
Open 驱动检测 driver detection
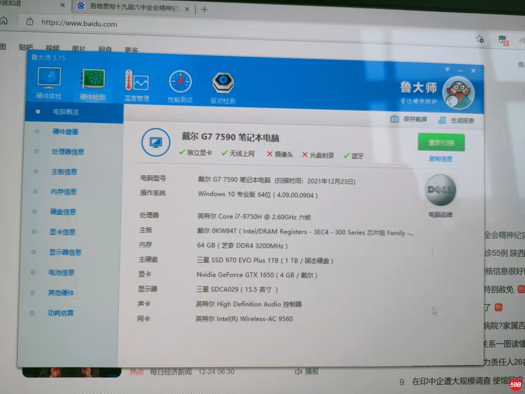click(x=223, y=88)
